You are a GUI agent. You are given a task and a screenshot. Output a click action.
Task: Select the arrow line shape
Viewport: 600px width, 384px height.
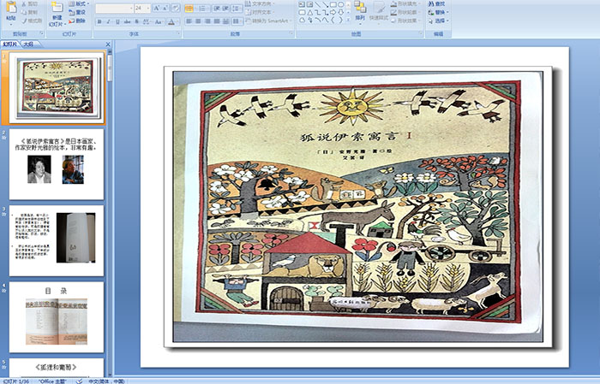point(325,4)
